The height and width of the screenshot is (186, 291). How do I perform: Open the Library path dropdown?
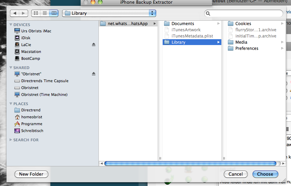(109, 13)
